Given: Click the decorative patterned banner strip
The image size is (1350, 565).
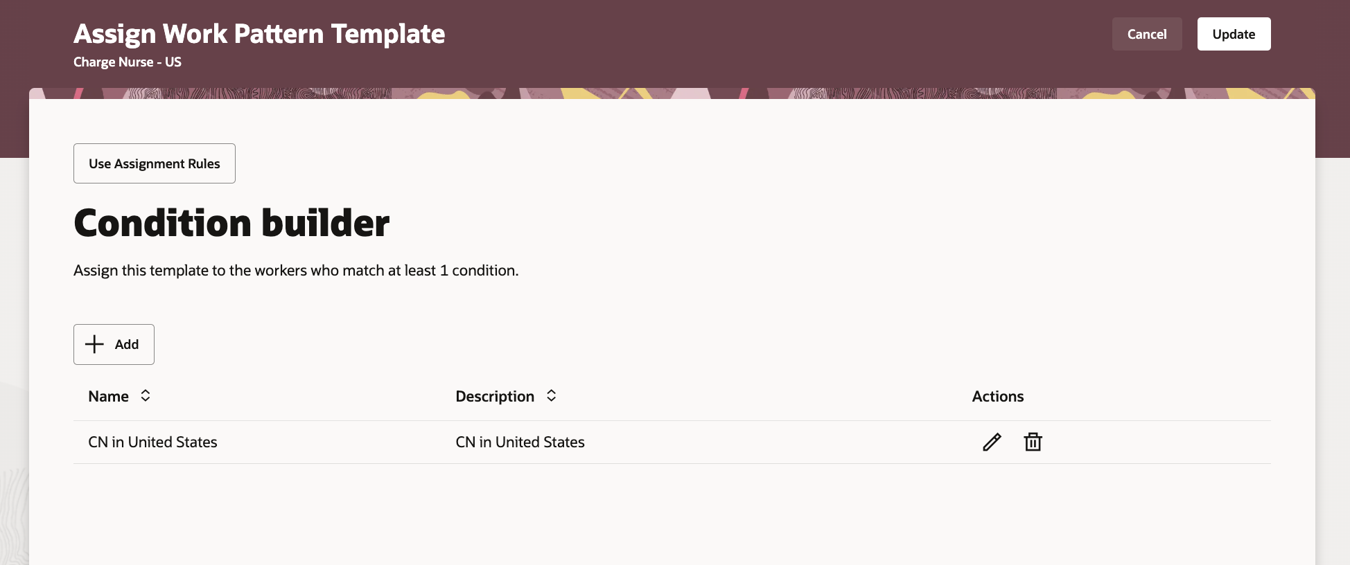Looking at the screenshot, I should point(672,93).
